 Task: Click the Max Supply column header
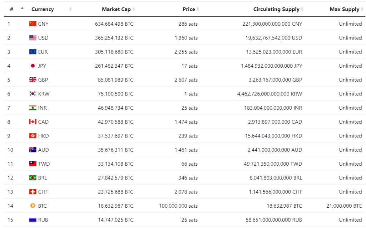[344, 9]
